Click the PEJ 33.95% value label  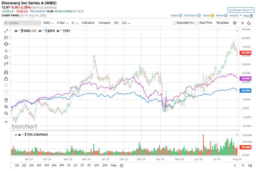(246, 79)
